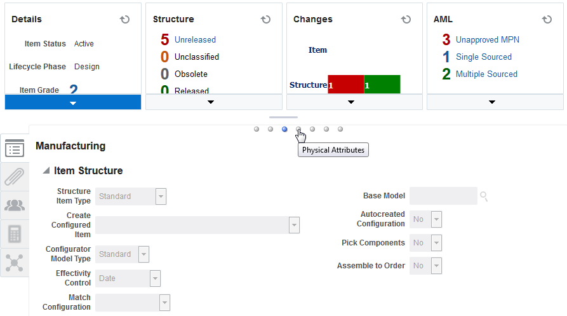
Task: Refresh the Details panel
Action: [125, 20]
